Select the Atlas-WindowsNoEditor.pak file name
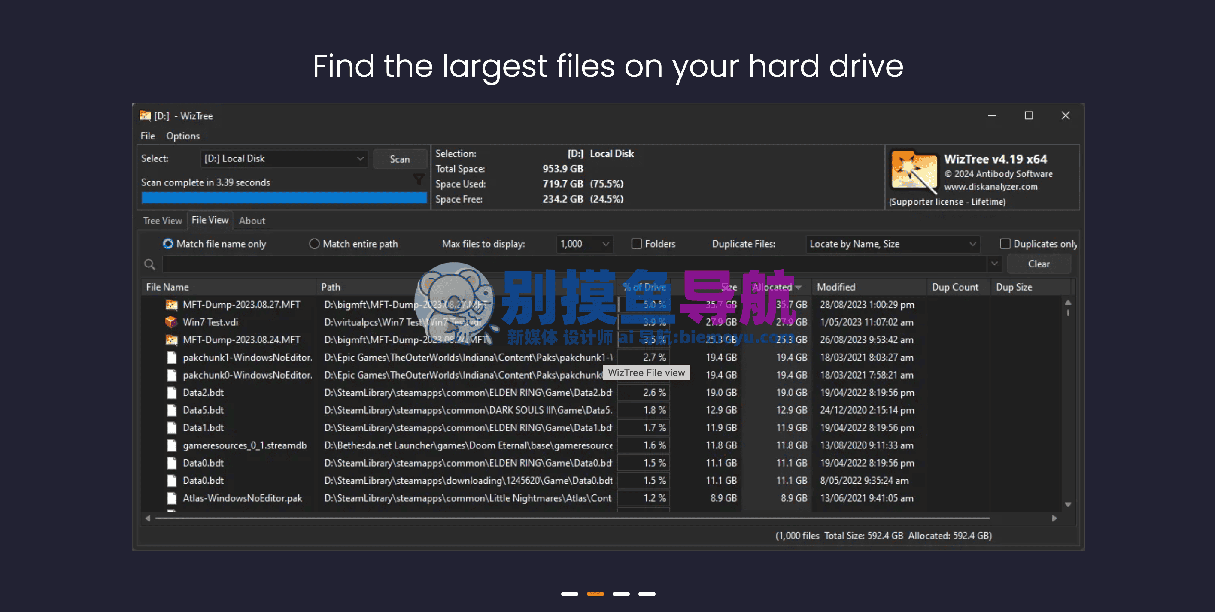 click(243, 498)
